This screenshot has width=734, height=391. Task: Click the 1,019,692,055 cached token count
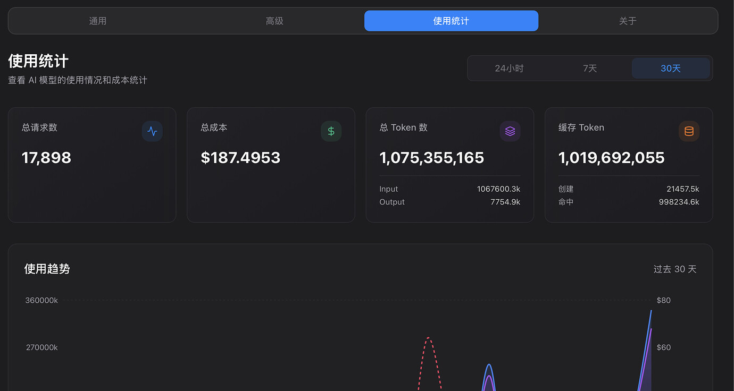[x=612, y=158]
